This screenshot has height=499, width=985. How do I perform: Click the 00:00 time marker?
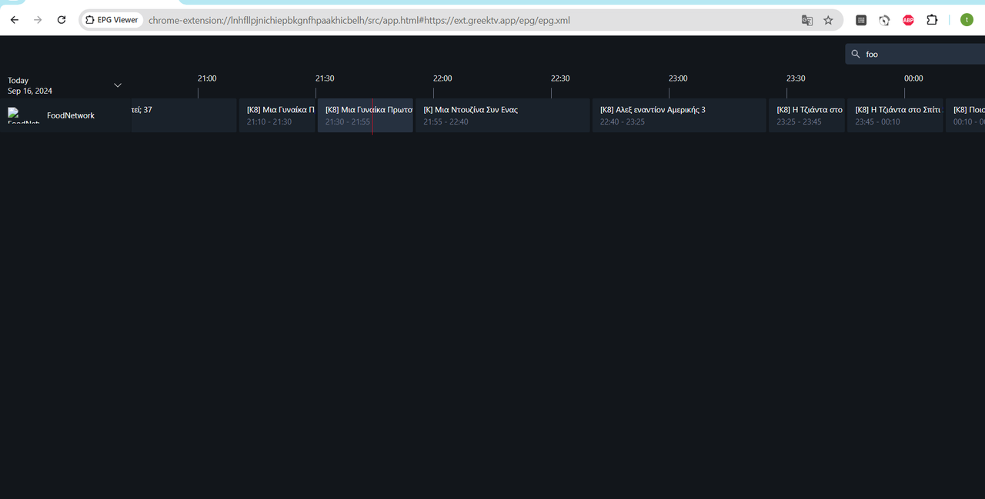[x=913, y=78]
